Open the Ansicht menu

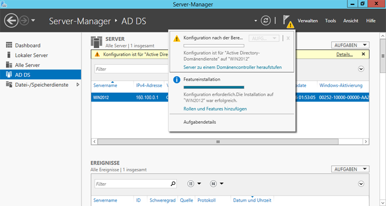(351, 21)
